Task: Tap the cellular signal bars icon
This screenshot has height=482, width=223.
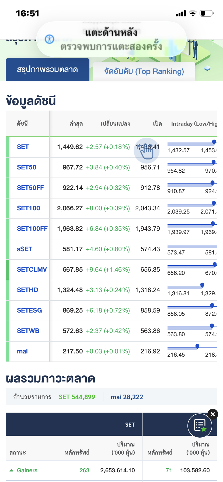Action: click(x=181, y=13)
